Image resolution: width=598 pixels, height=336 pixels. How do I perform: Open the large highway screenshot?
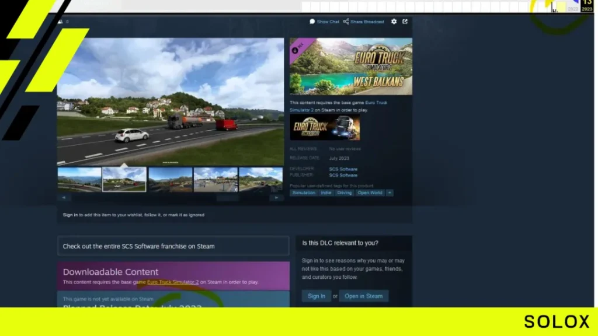[x=171, y=101]
